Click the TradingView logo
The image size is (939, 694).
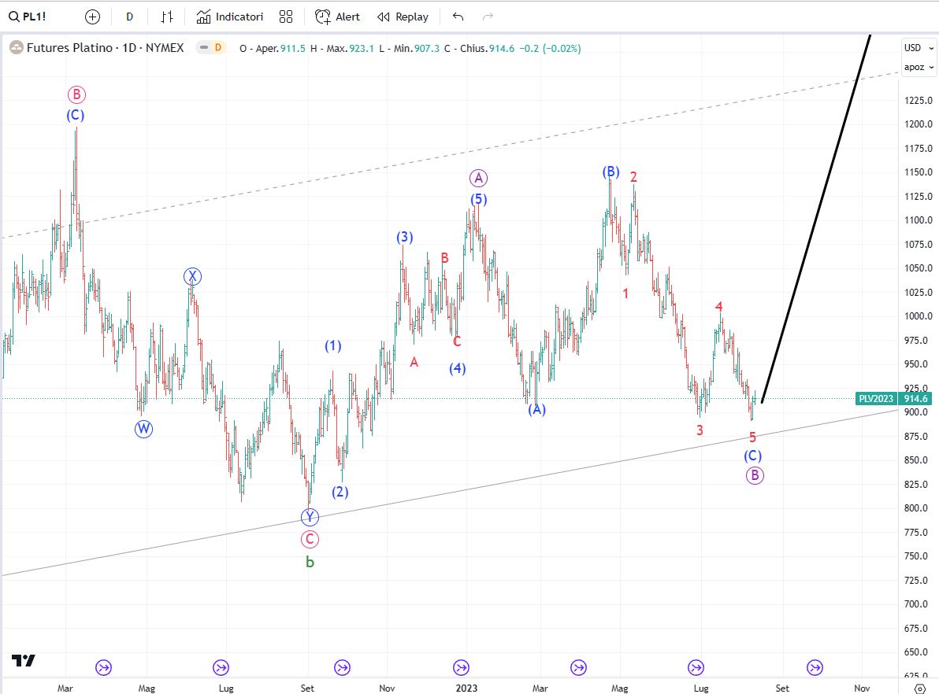pyautogui.click(x=24, y=660)
